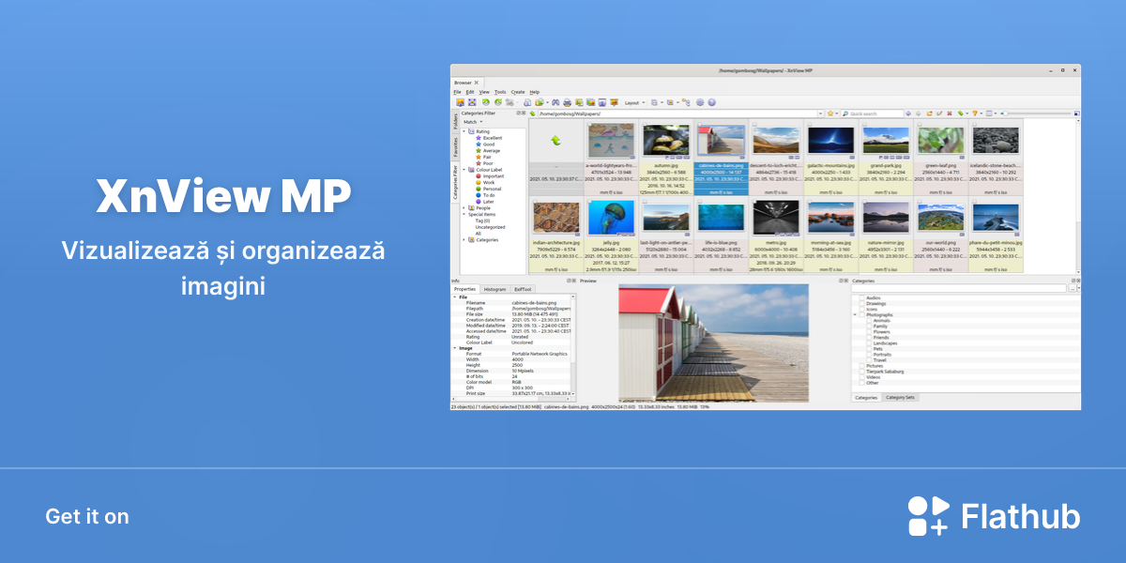1126x563 pixels.
Task: Check the Icons category checkbox
Action: (862, 309)
